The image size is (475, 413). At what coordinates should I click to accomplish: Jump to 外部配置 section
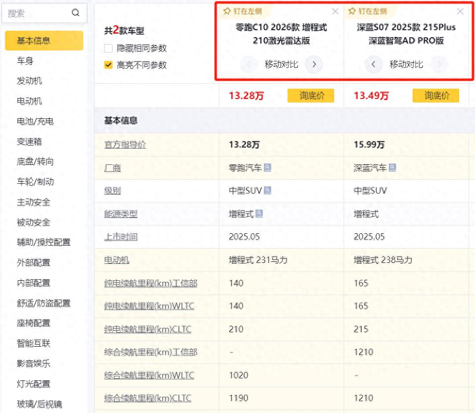coord(34,262)
